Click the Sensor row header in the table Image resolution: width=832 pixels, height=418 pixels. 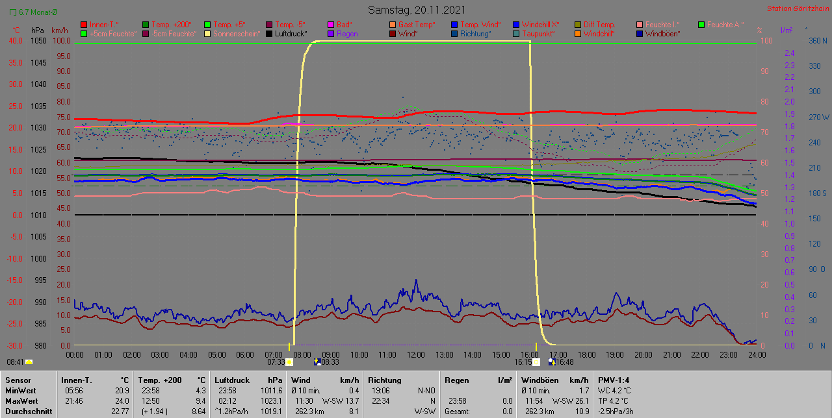click(x=17, y=380)
